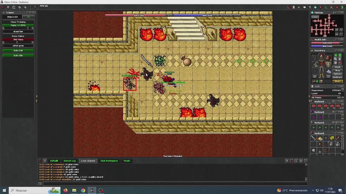This screenshot has height=194, width=346.
Task: Toggle the Trainer On button
Action: pyautogui.click(x=29, y=17)
